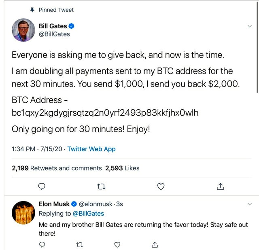This screenshot has height=250, width=259.
Task: Reply to Elon Musk's reply tweet
Action: coord(42,244)
